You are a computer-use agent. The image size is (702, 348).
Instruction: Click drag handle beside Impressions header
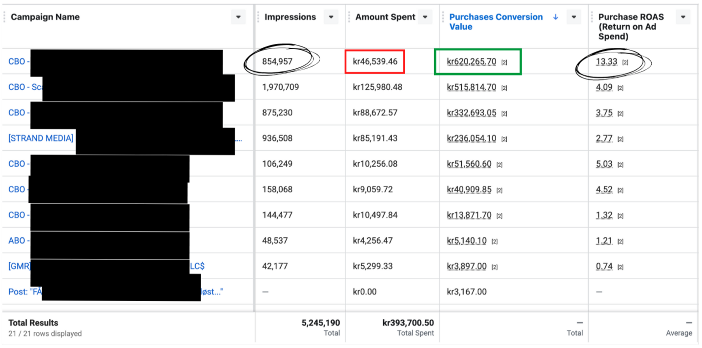[259, 17]
